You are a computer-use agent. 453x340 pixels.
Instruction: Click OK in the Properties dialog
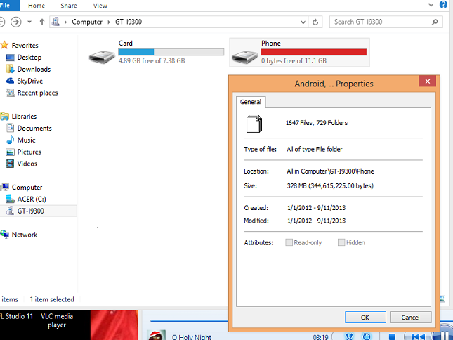(x=365, y=317)
